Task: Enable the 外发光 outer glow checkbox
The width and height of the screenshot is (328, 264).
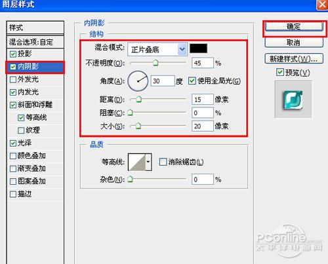Action: click(13, 79)
